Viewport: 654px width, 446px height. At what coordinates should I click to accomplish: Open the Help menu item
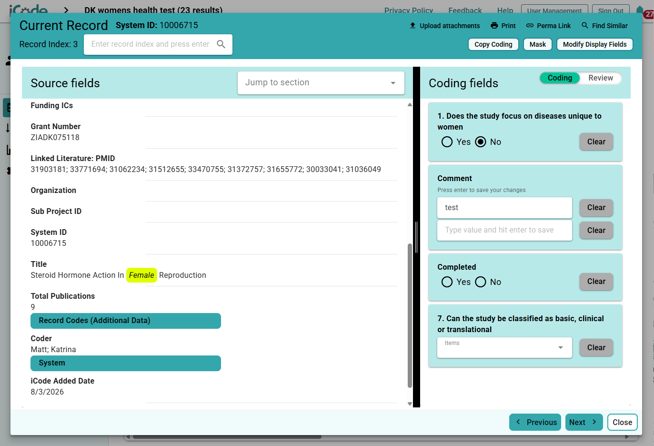[x=505, y=10]
